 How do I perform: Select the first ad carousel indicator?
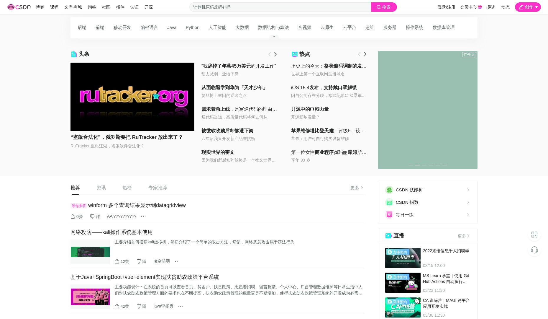pos(411,165)
